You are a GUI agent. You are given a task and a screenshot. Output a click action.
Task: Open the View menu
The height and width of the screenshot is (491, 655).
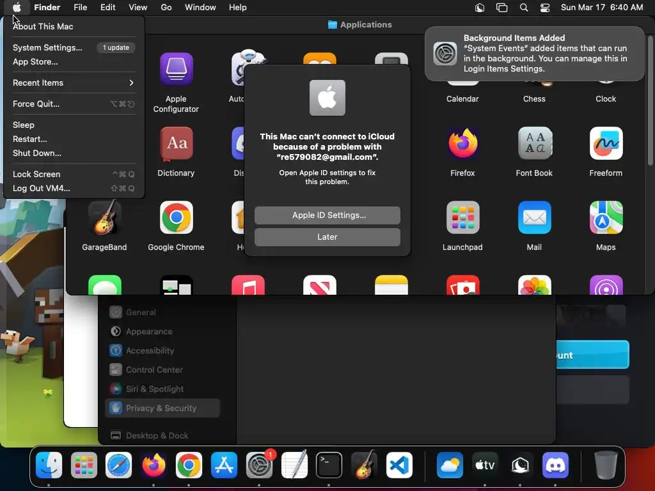pos(138,8)
